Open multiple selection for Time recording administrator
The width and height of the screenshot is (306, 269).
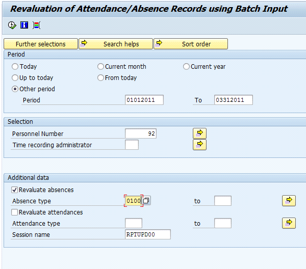tap(199, 145)
